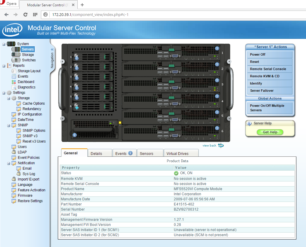Click the info icon on server 1 compute module

pyautogui.click(x=217, y=48)
